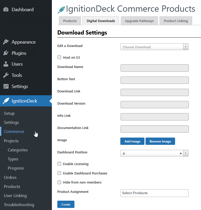This screenshot has height=210, width=201.
Task: Click the Dashboard gauge icon
Action: point(6,10)
